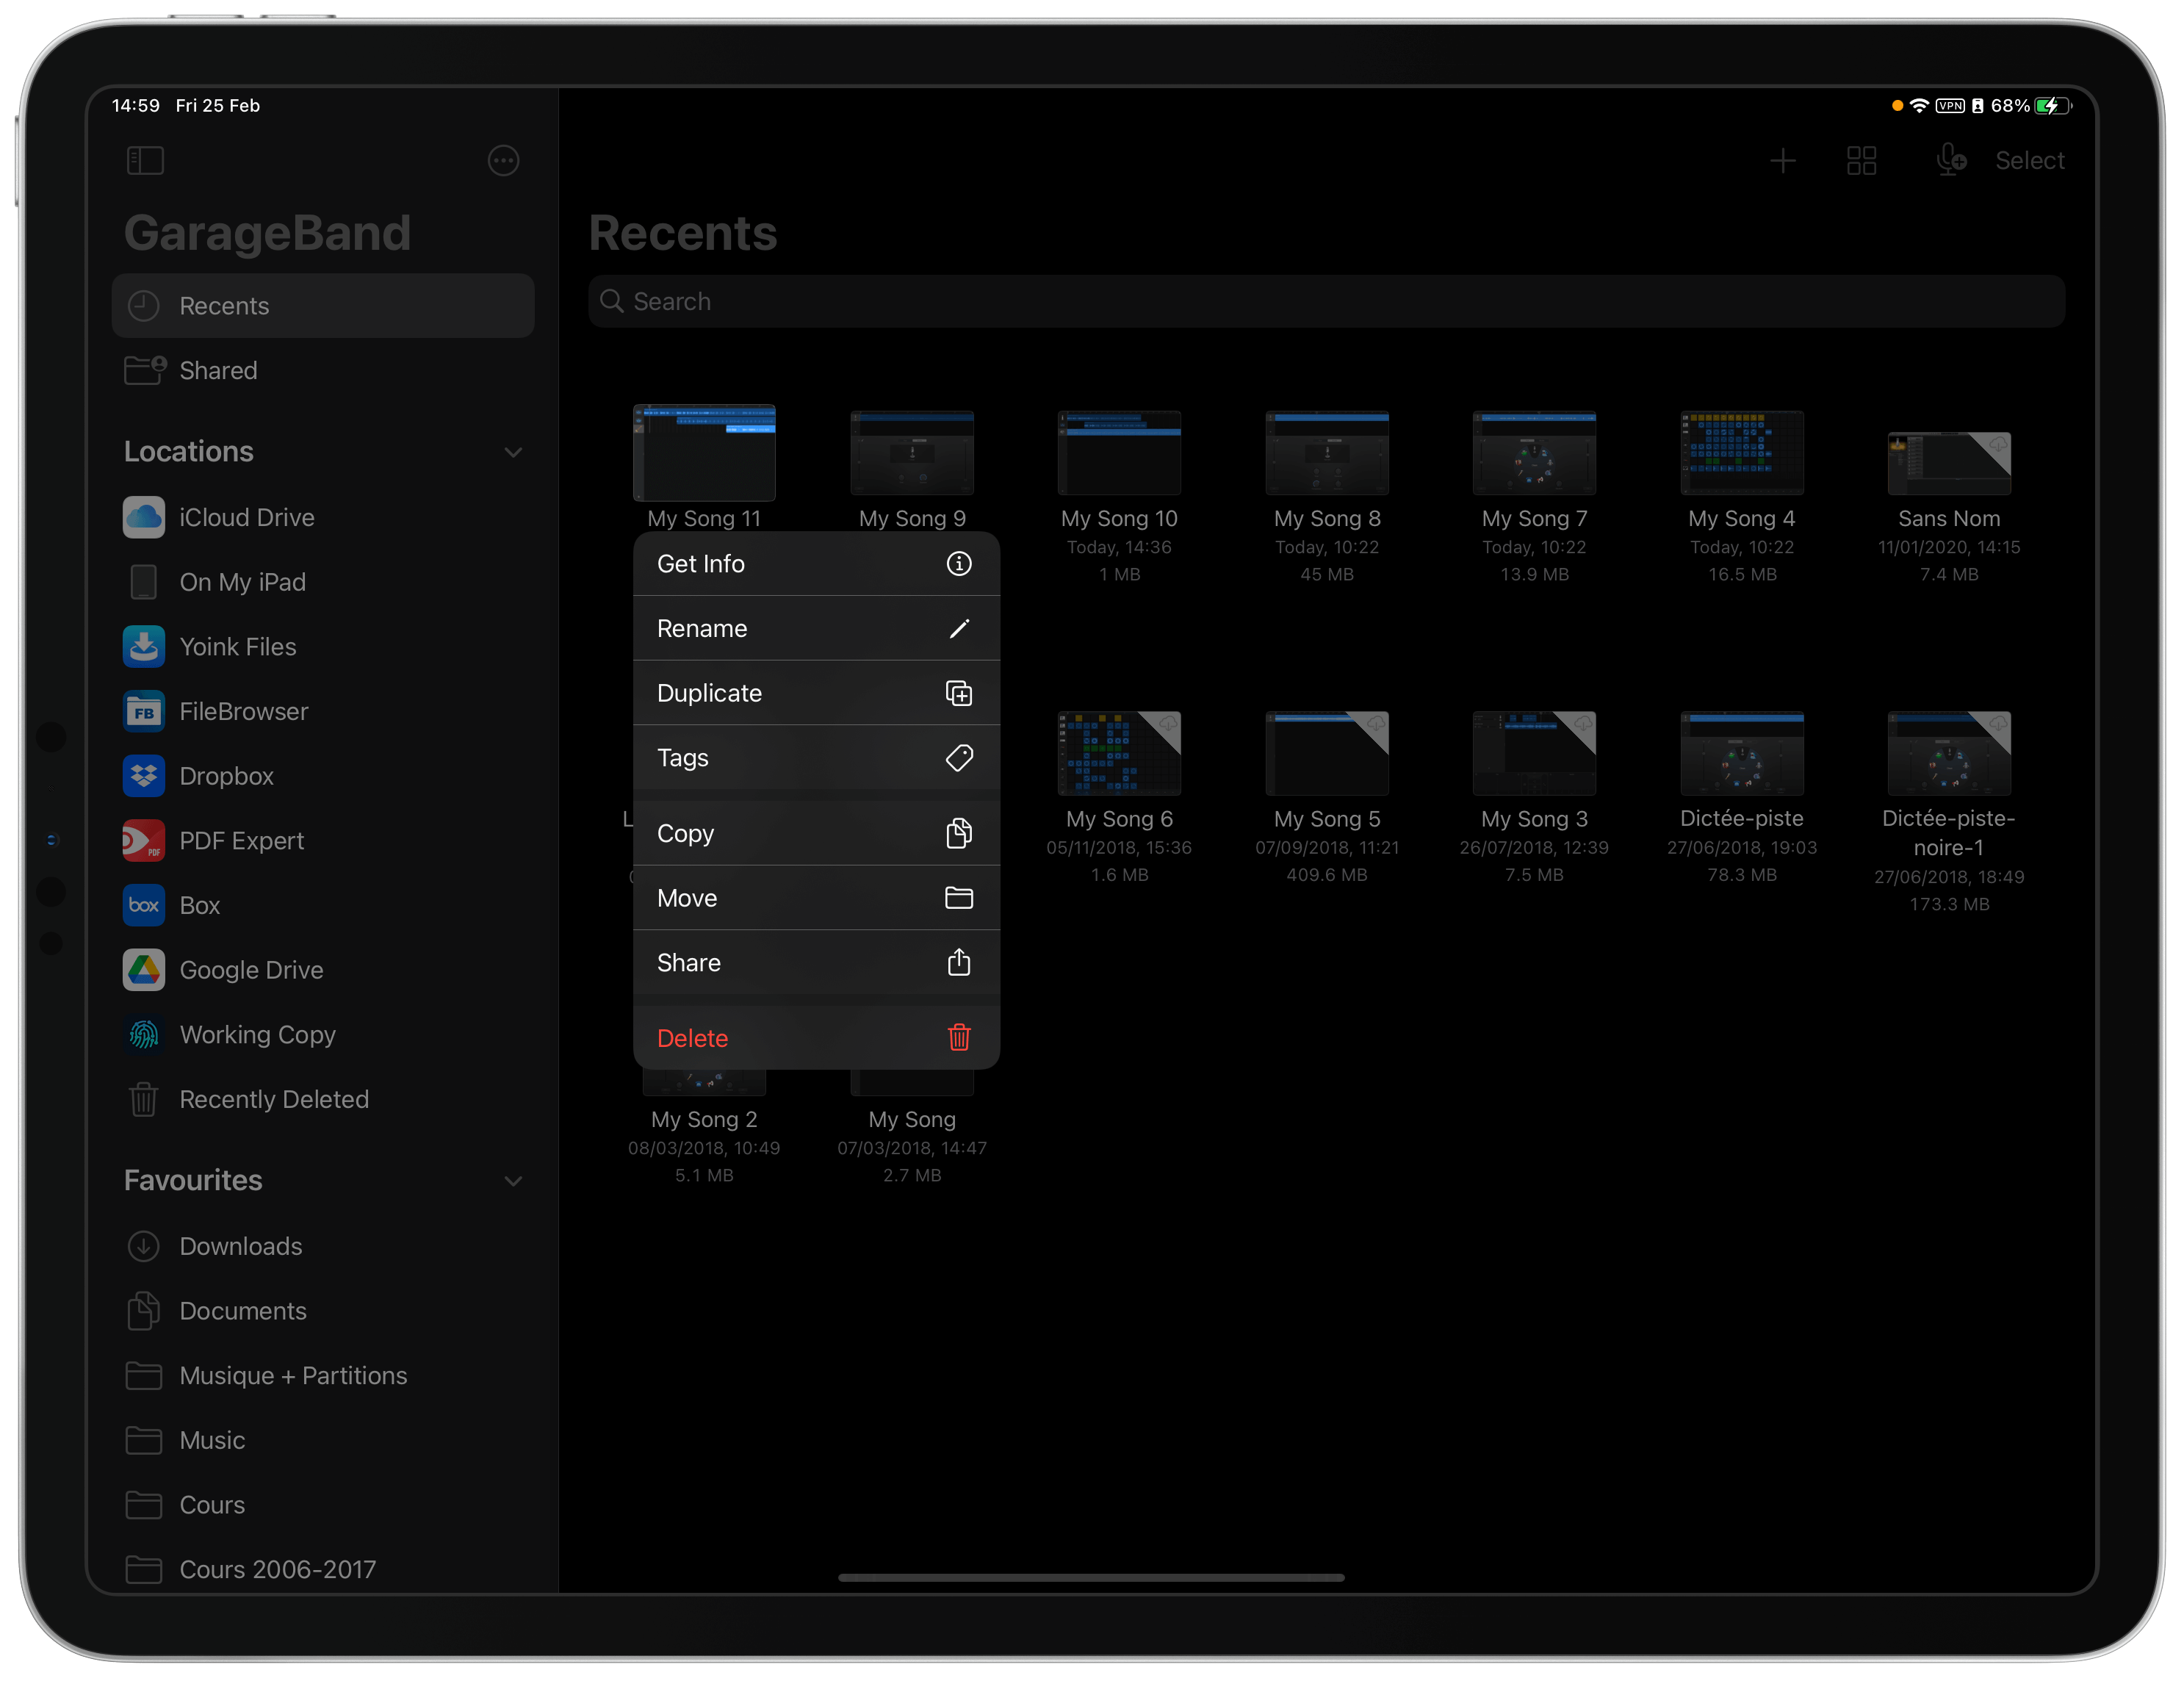Select Delete in context menu

click(815, 1038)
